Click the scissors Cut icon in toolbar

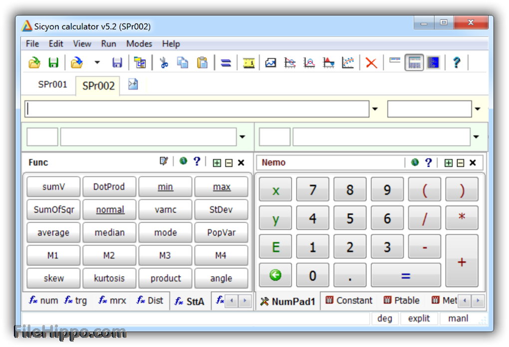pos(164,63)
